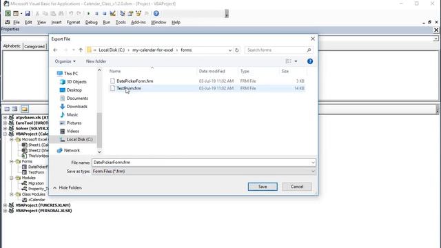Viewport: 441px width, 248px height.
Task: Open the Insert UserForm dropdown arrow
Action: (x=21, y=14)
